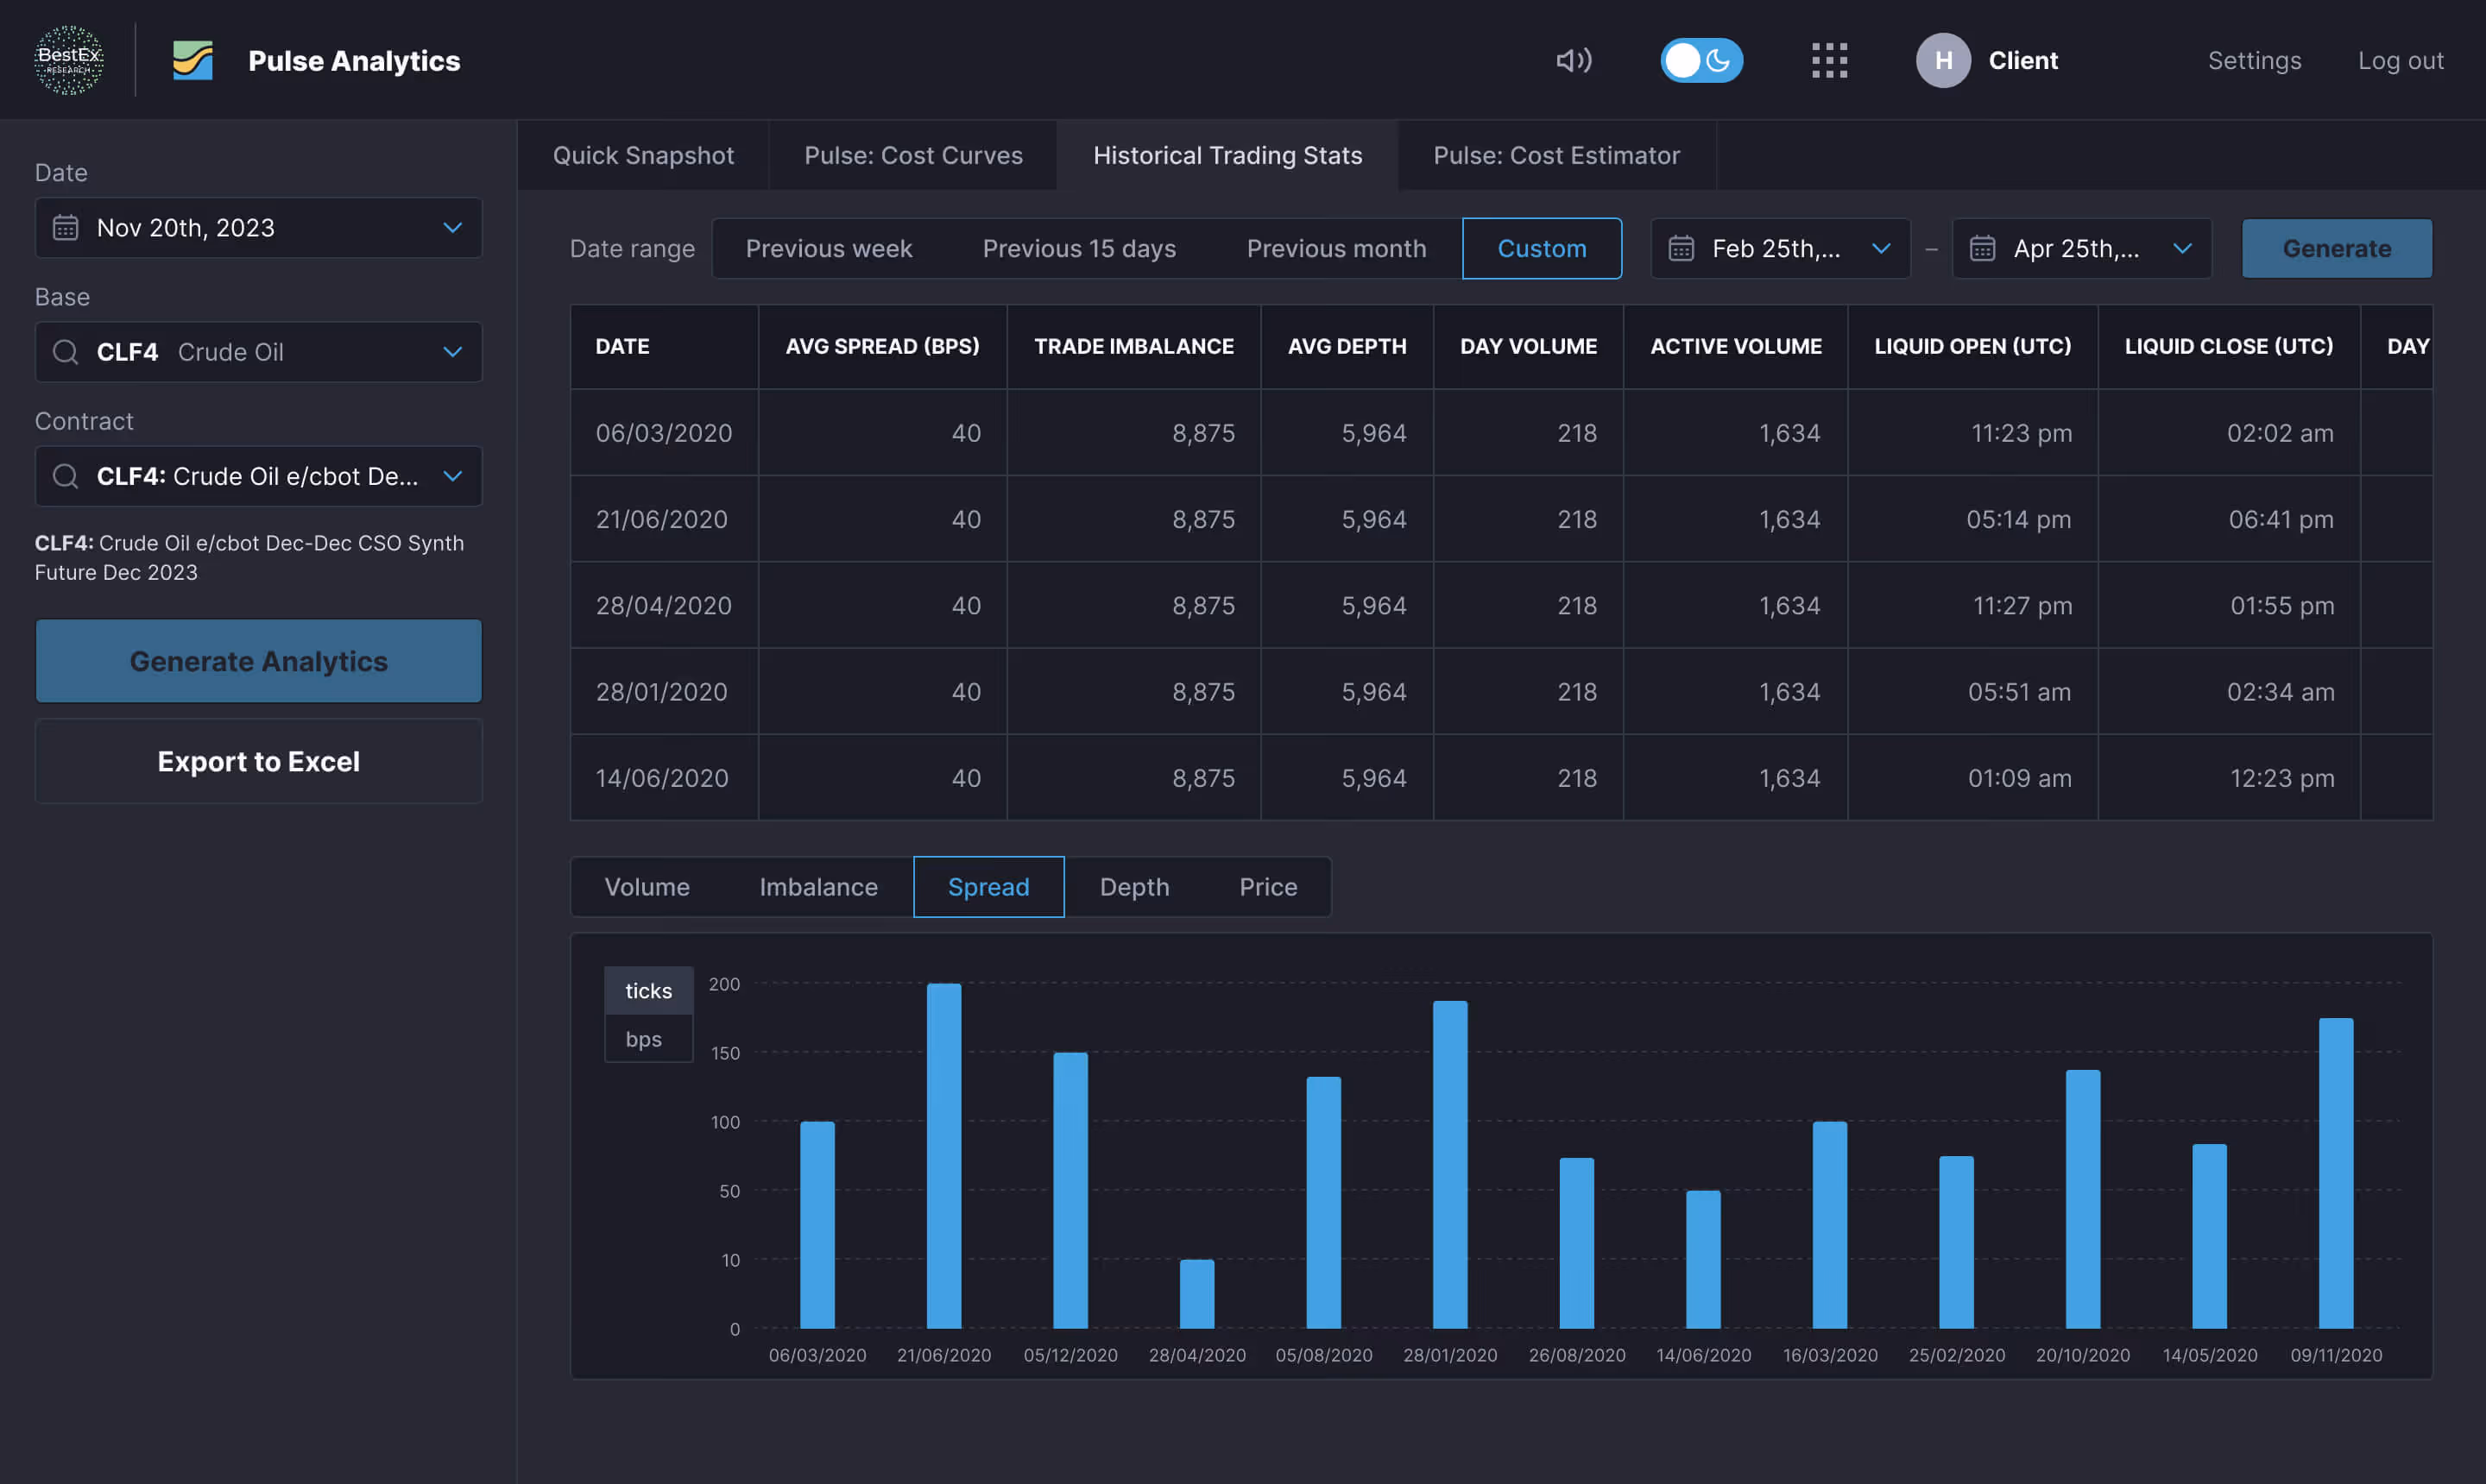
Task: Open the Pulse: Cost Estimator tab
Action: pos(1555,155)
